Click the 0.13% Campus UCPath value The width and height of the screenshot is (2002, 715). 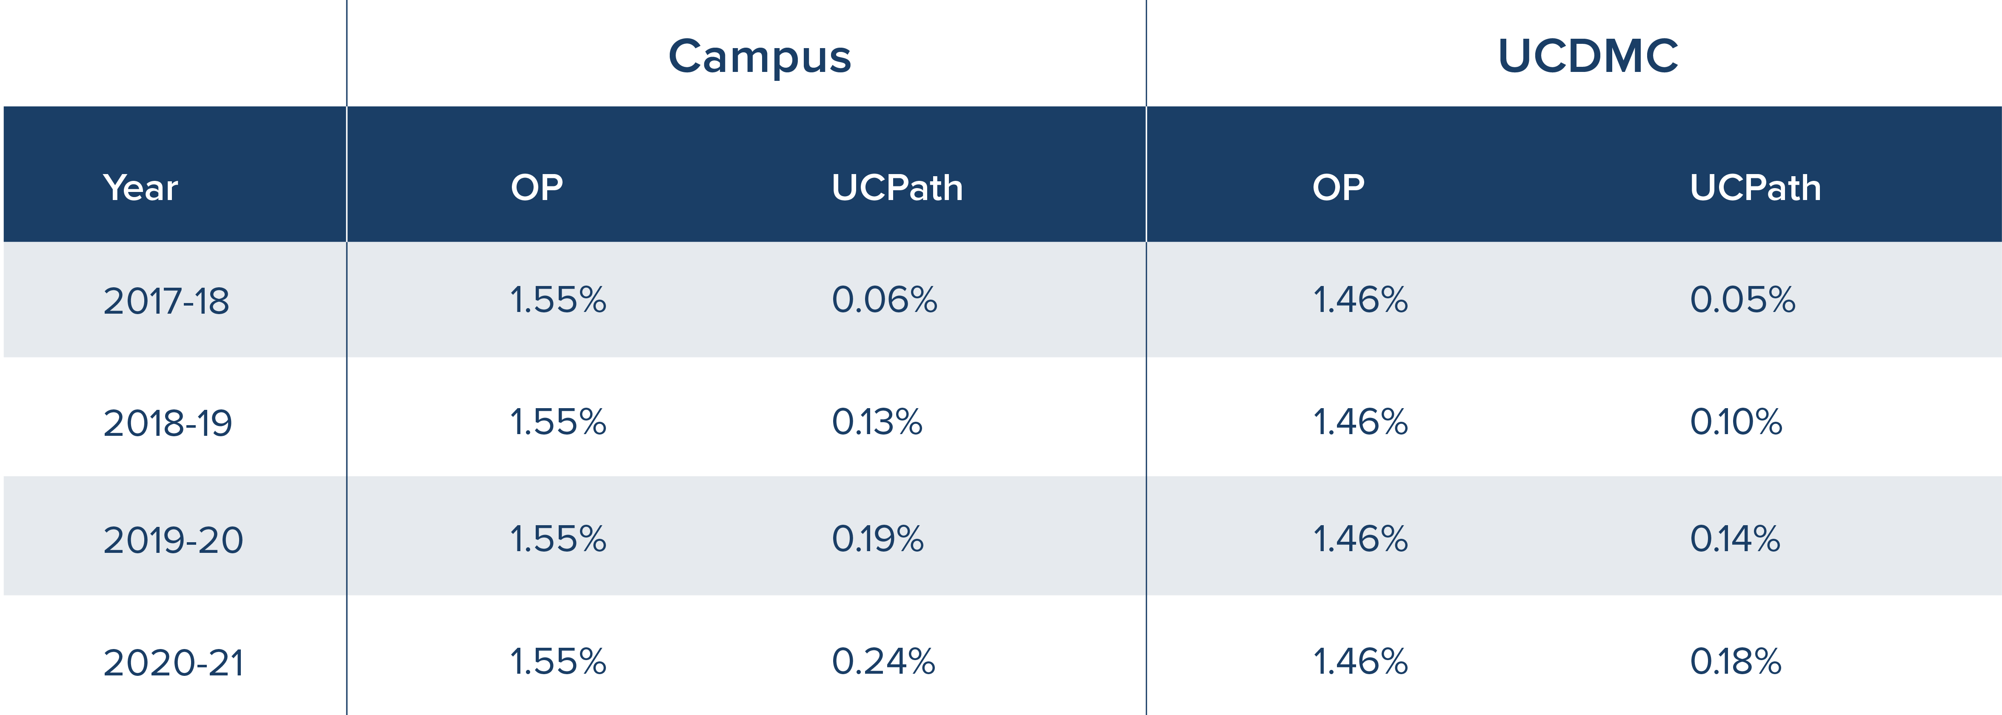[877, 422]
